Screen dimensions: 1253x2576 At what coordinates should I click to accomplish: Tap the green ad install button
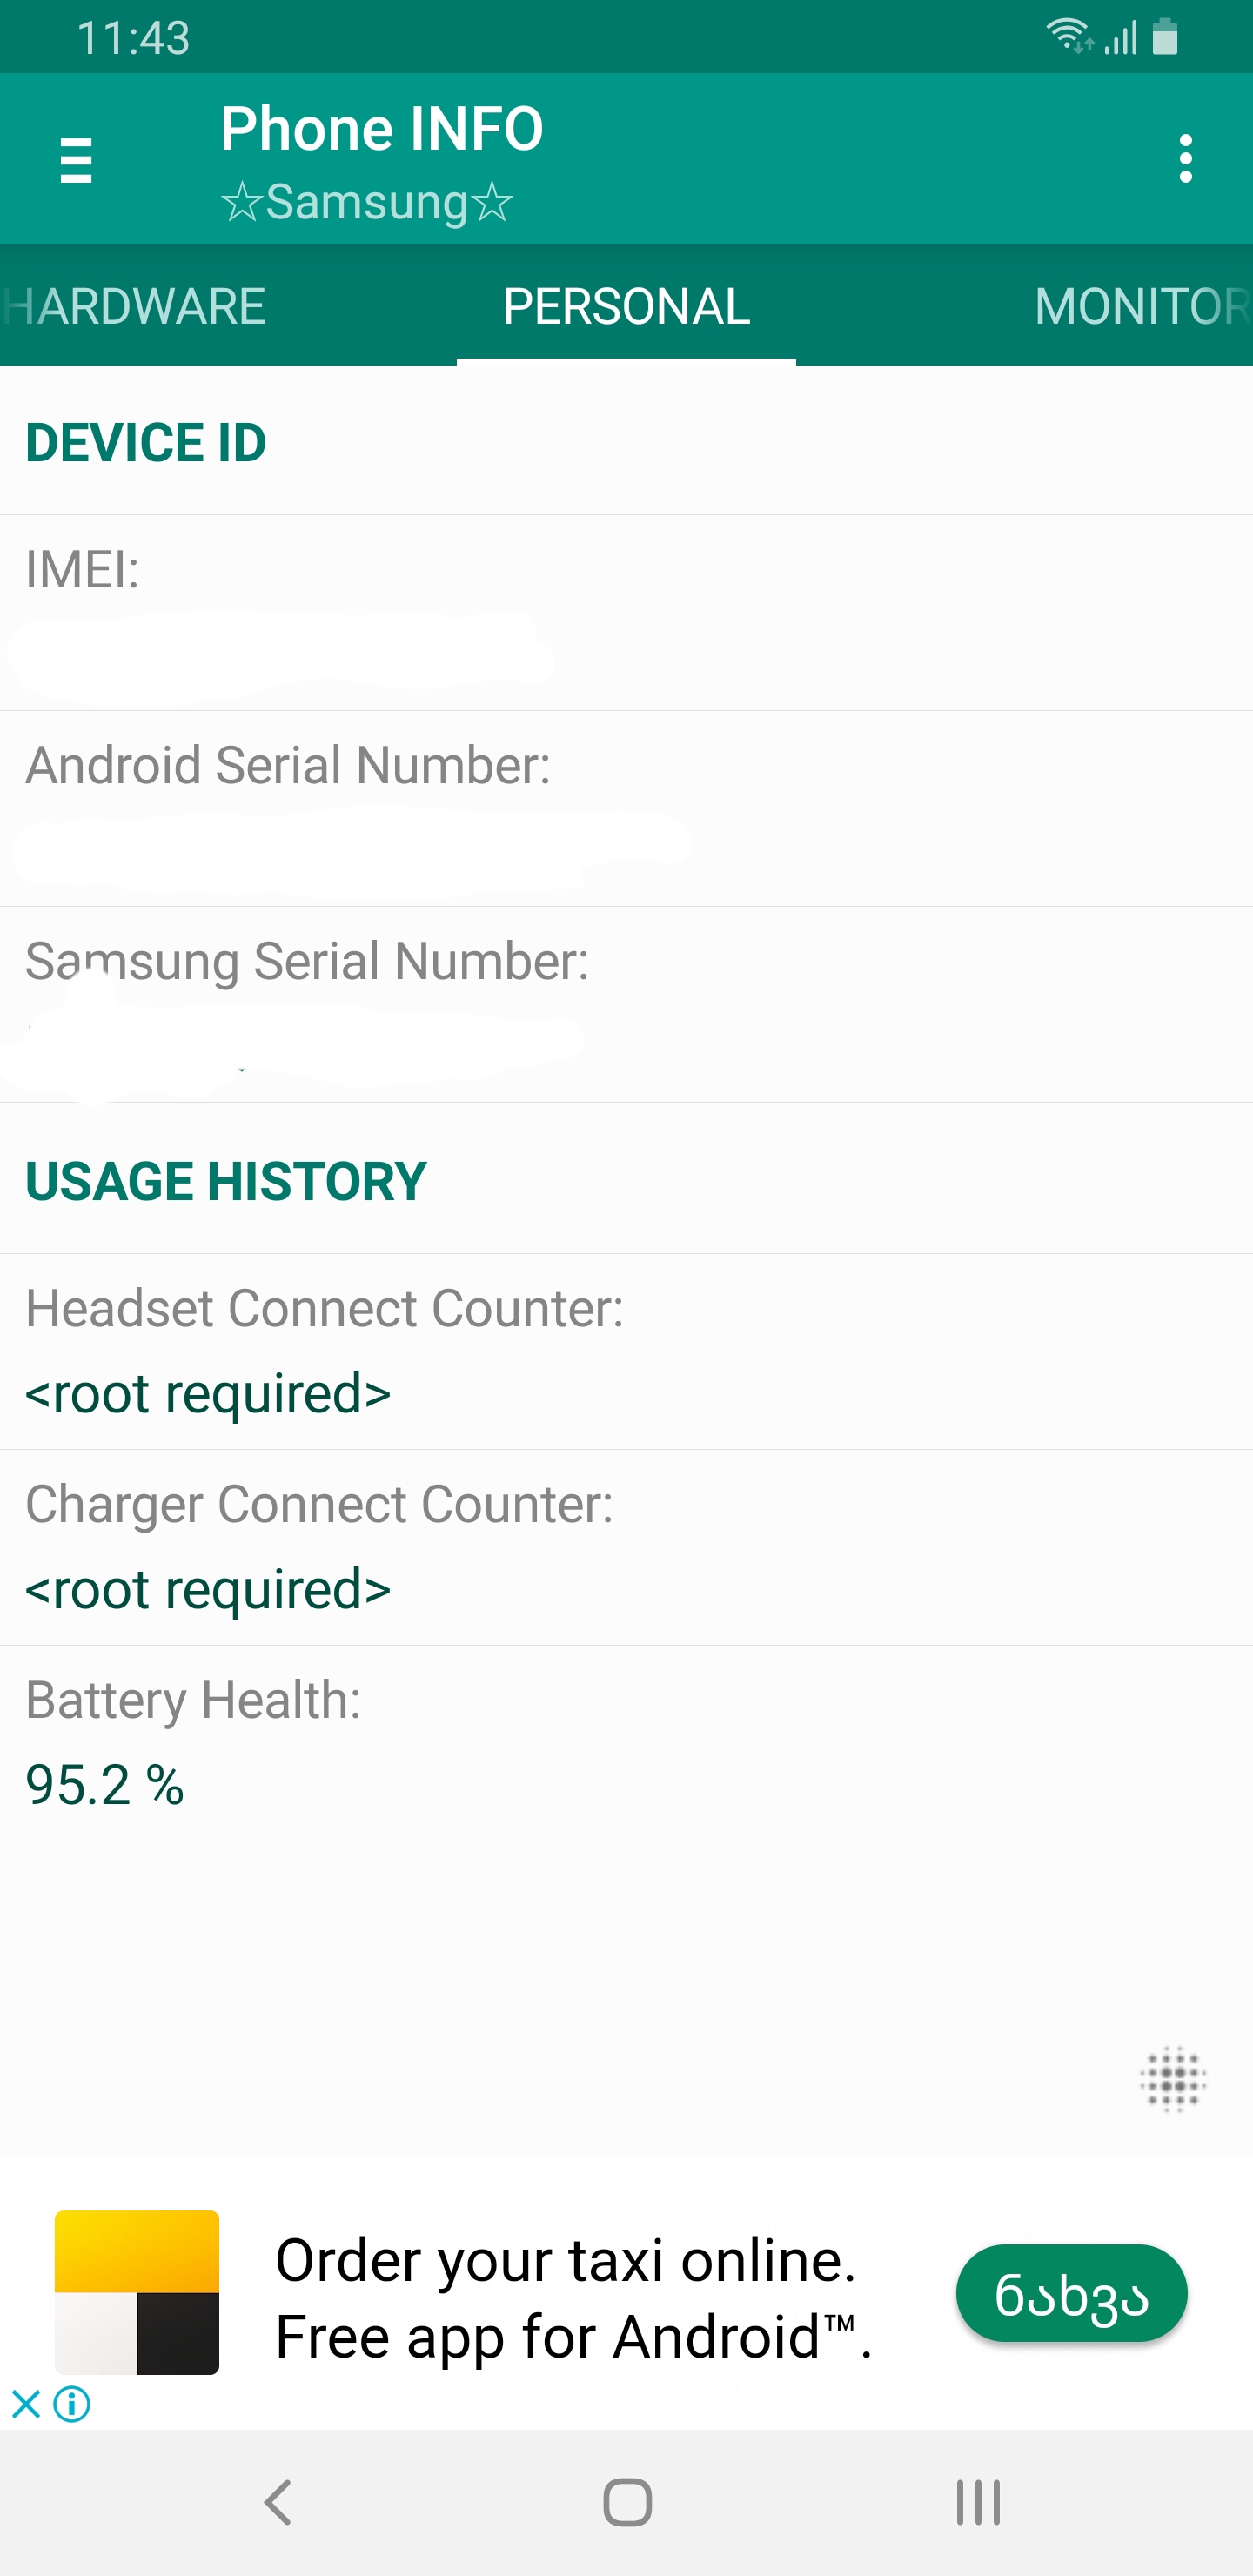pyautogui.click(x=1071, y=2294)
